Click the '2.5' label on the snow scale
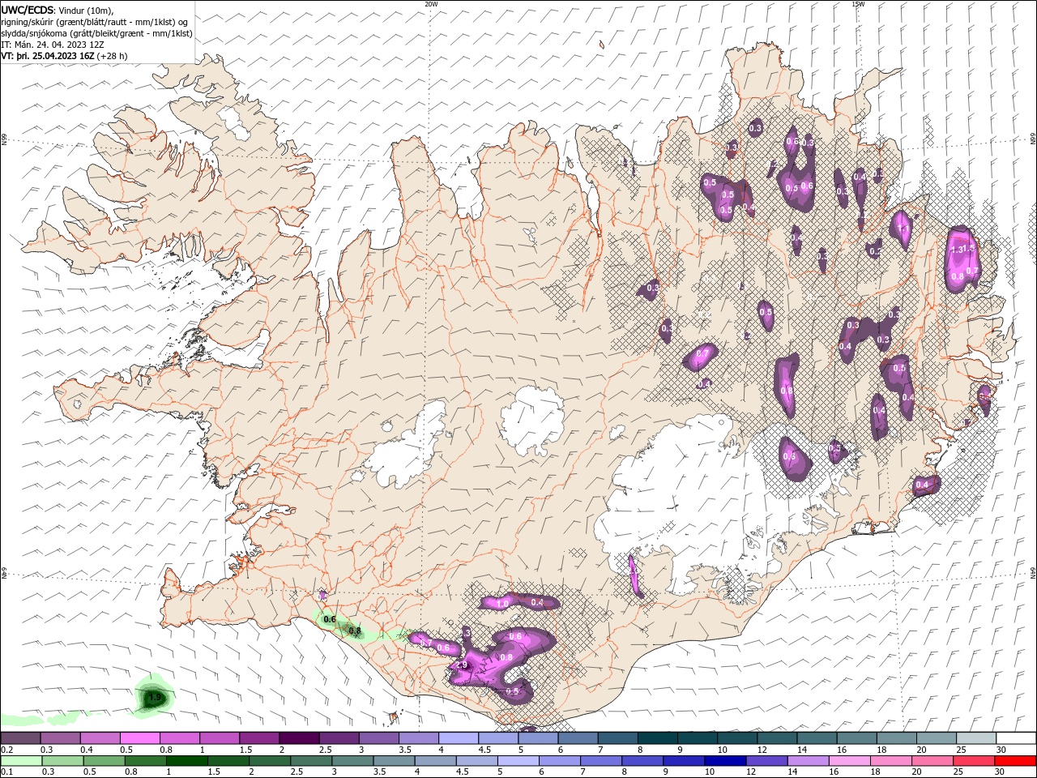Image resolution: width=1037 pixels, height=778 pixels. pos(326,750)
